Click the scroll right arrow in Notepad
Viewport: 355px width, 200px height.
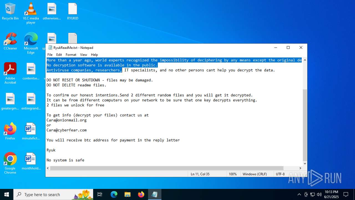tap(300, 168)
